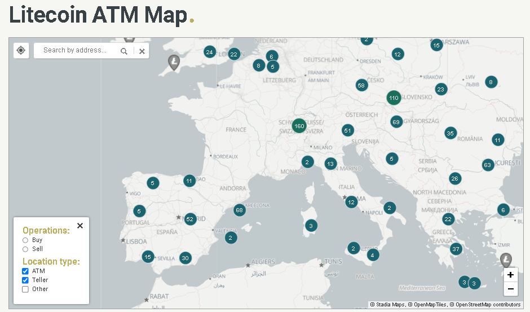Open the 160 cluster over Switzerland

click(x=299, y=126)
